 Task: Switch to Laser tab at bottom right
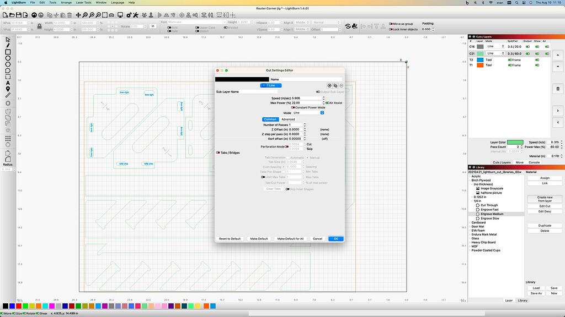click(509, 300)
